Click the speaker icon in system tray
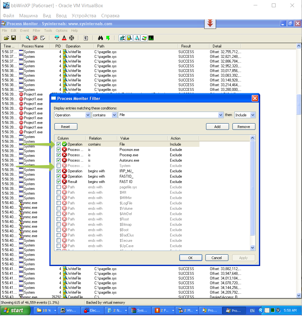 click(278, 310)
